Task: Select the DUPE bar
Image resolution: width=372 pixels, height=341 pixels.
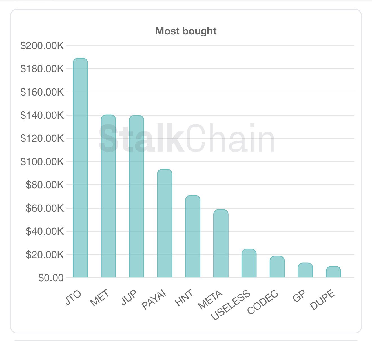Action: click(333, 272)
